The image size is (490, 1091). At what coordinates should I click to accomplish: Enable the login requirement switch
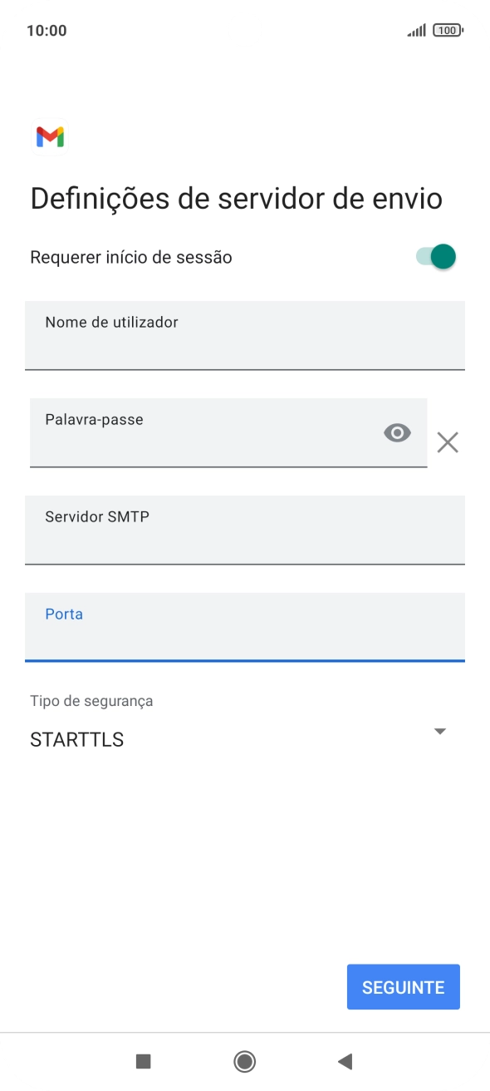coord(434,257)
